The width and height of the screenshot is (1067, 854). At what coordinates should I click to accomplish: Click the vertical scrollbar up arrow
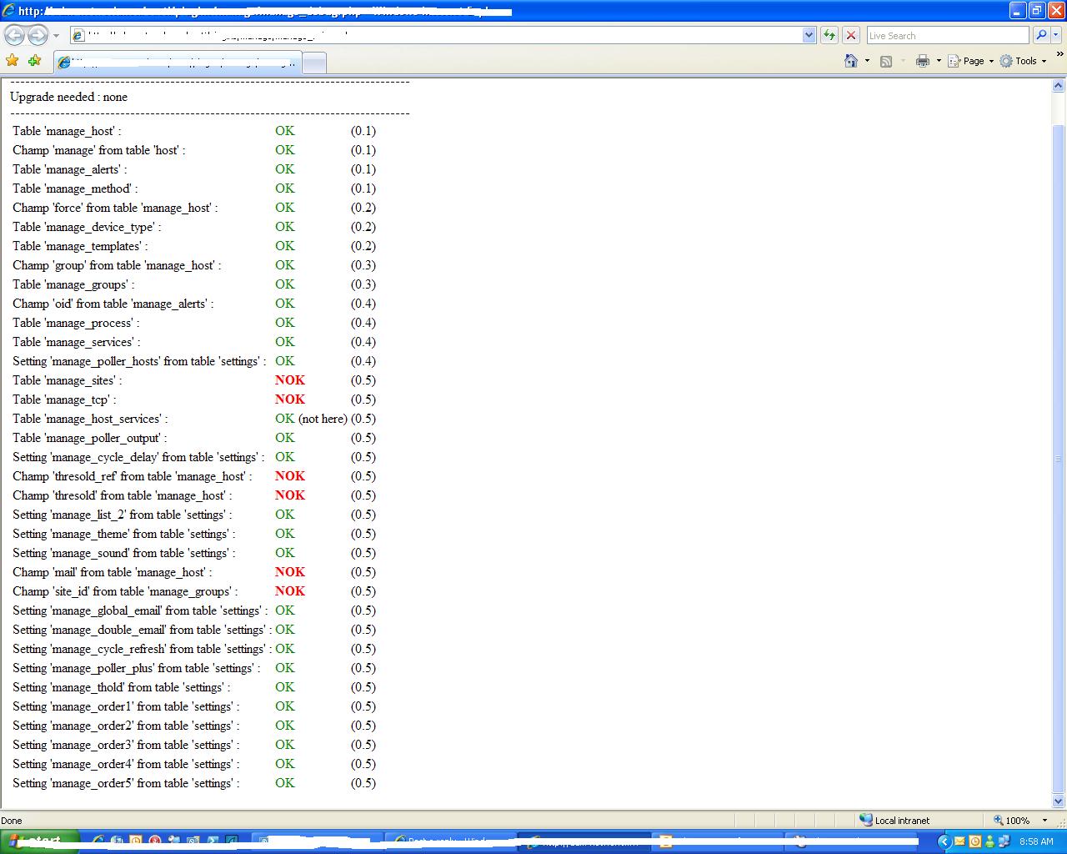[1059, 85]
